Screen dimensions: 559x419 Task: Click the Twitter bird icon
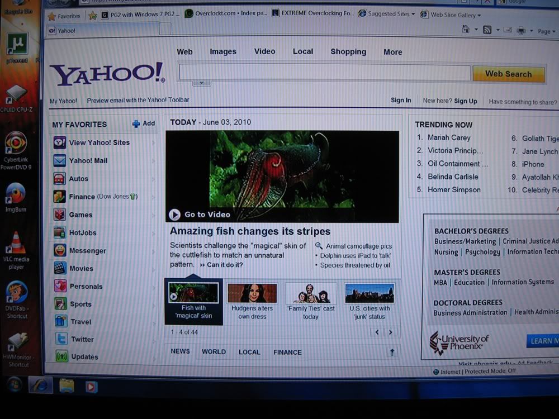[x=61, y=339]
